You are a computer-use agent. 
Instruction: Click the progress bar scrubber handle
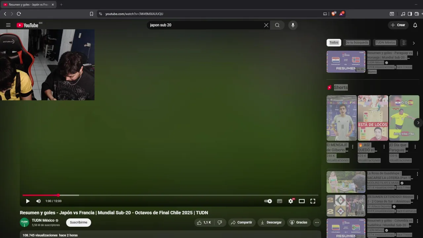[58, 195]
